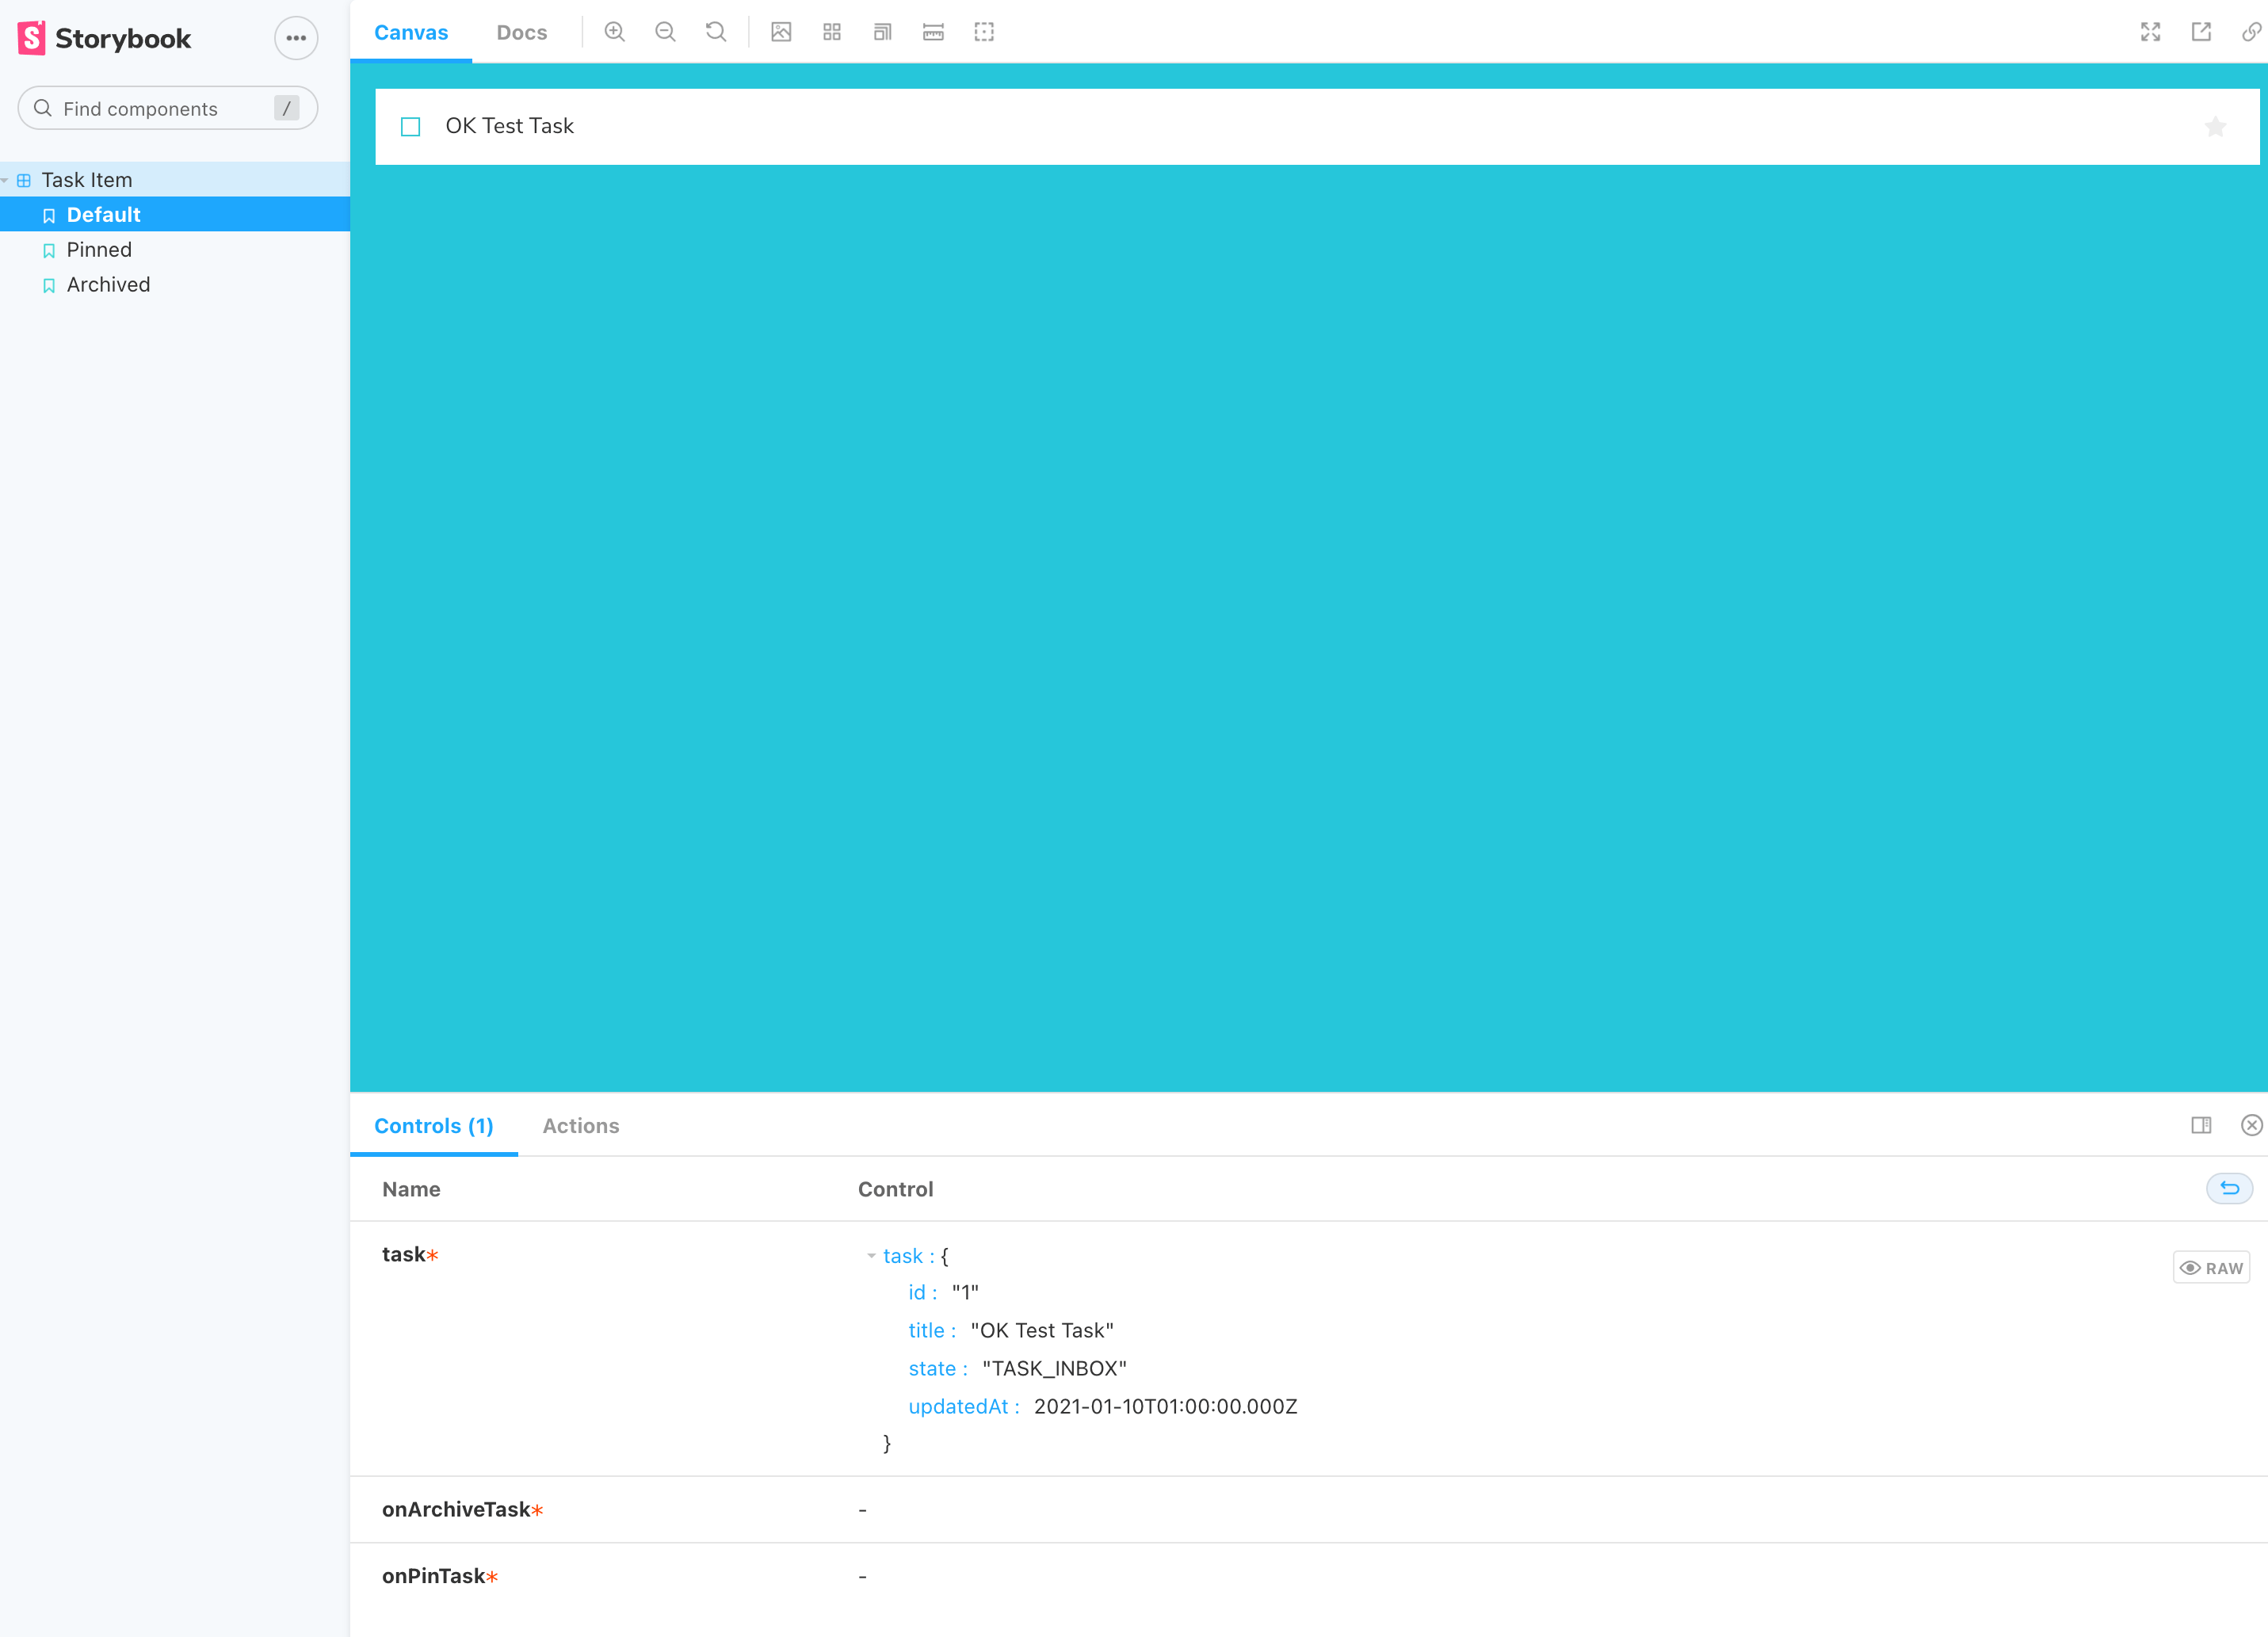Viewport: 2268px width, 1637px height.
Task: Open the Actions addon tab
Action: point(581,1126)
